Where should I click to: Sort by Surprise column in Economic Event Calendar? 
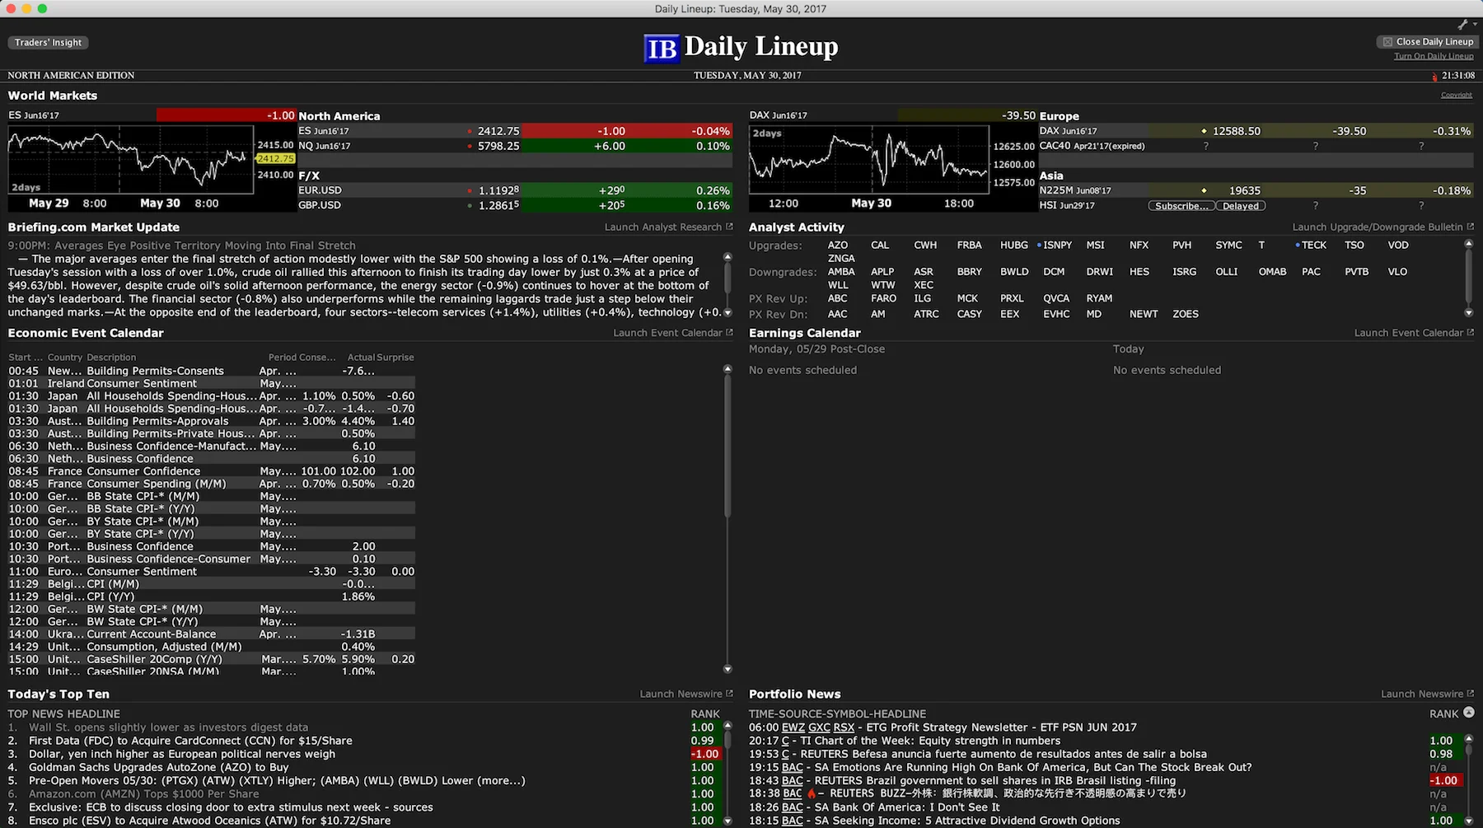tap(395, 358)
